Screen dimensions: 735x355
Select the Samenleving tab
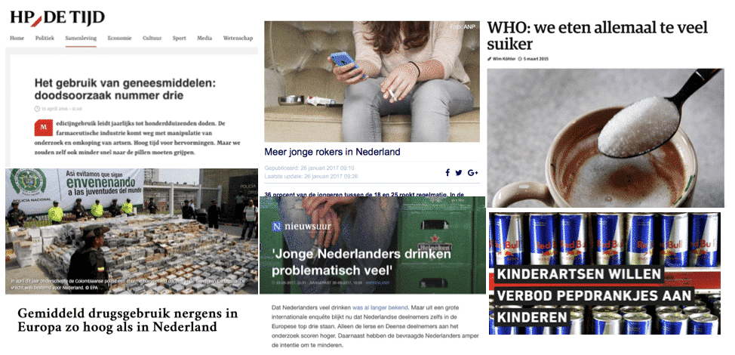(x=81, y=39)
